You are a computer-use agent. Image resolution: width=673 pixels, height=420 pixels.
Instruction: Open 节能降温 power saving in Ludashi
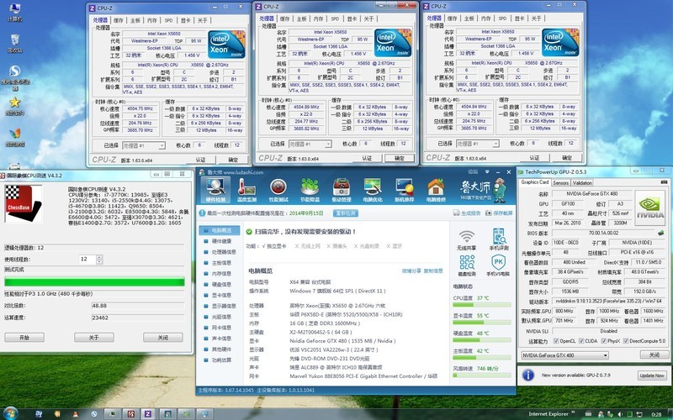tap(310, 190)
